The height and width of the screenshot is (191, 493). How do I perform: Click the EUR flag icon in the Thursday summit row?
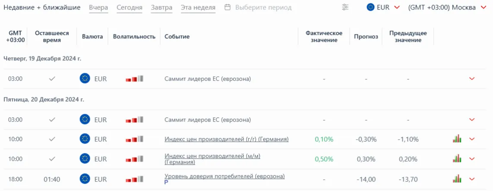(85, 78)
